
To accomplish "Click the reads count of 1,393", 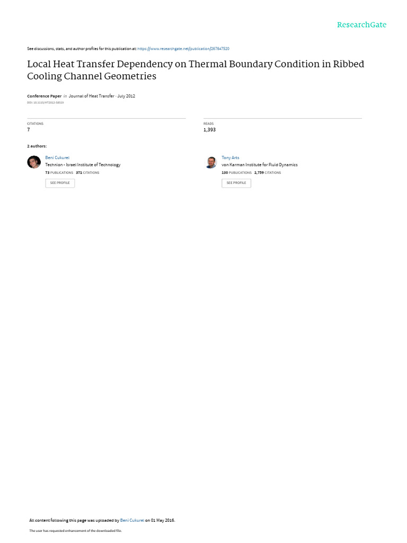I will (x=209, y=129).
